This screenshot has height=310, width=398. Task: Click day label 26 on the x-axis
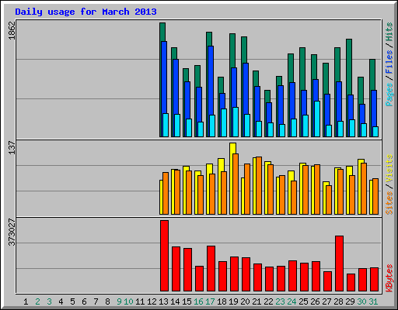pos(315,301)
